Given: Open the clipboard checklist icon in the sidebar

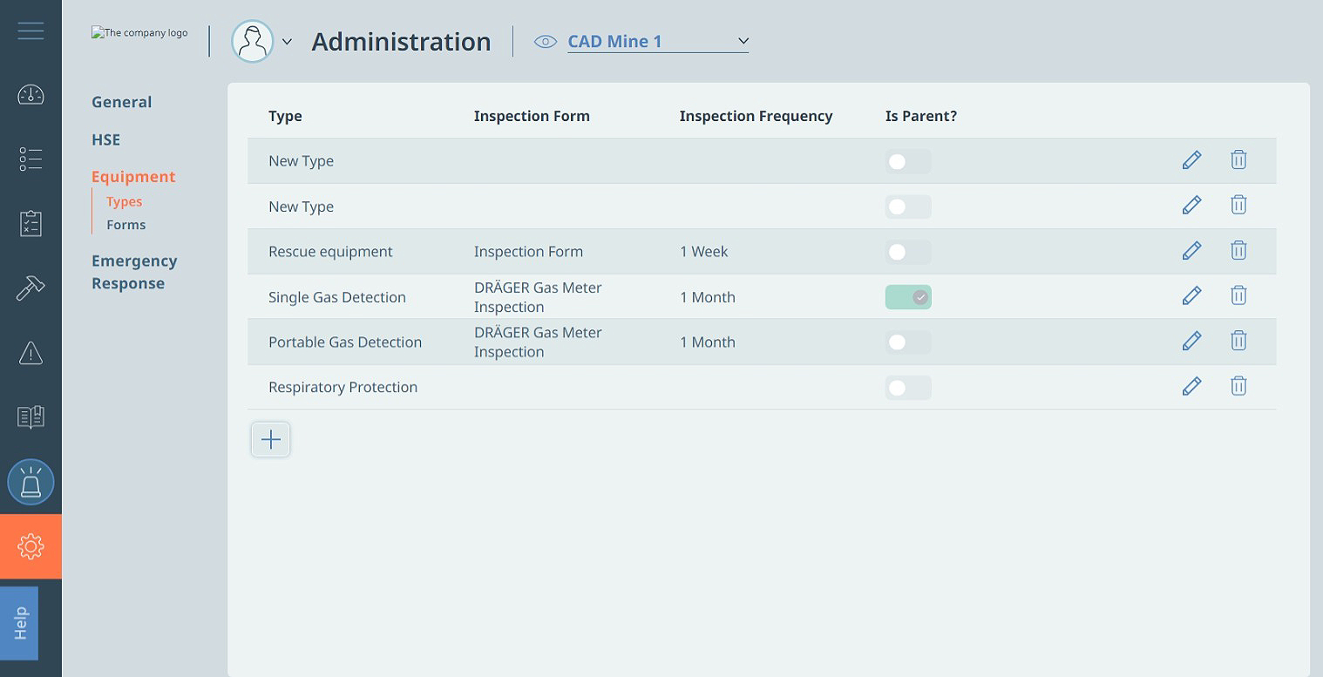Looking at the screenshot, I should (x=31, y=223).
